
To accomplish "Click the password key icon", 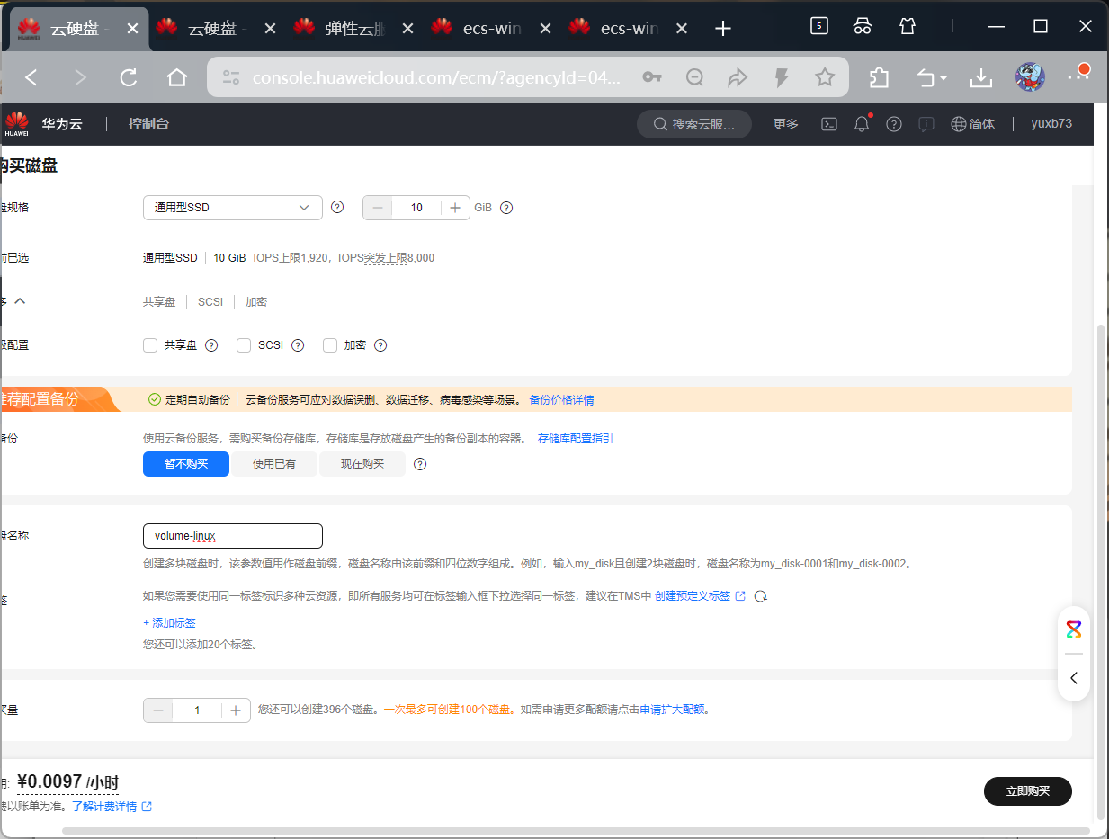I will coord(652,78).
